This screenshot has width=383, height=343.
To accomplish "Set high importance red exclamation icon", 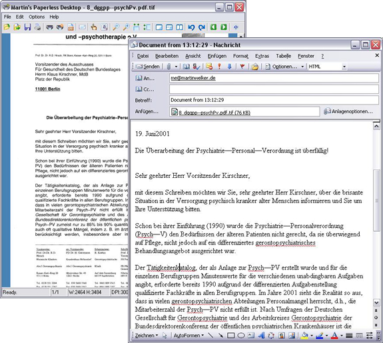I will [219, 67].
